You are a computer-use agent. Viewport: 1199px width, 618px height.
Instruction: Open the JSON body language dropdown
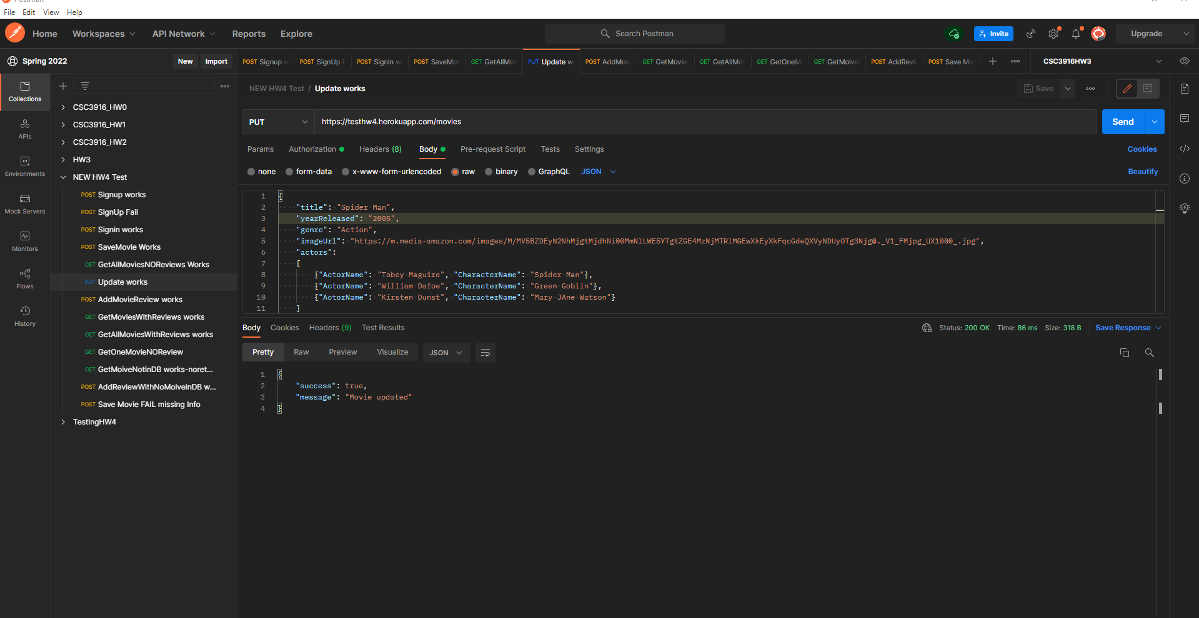[x=597, y=172]
